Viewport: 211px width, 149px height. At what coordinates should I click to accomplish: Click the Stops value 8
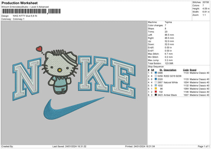click(165, 28)
